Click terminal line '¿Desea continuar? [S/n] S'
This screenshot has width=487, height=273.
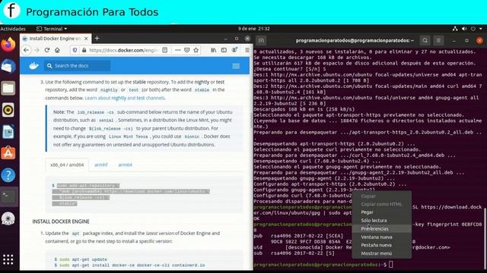point(290,69)
